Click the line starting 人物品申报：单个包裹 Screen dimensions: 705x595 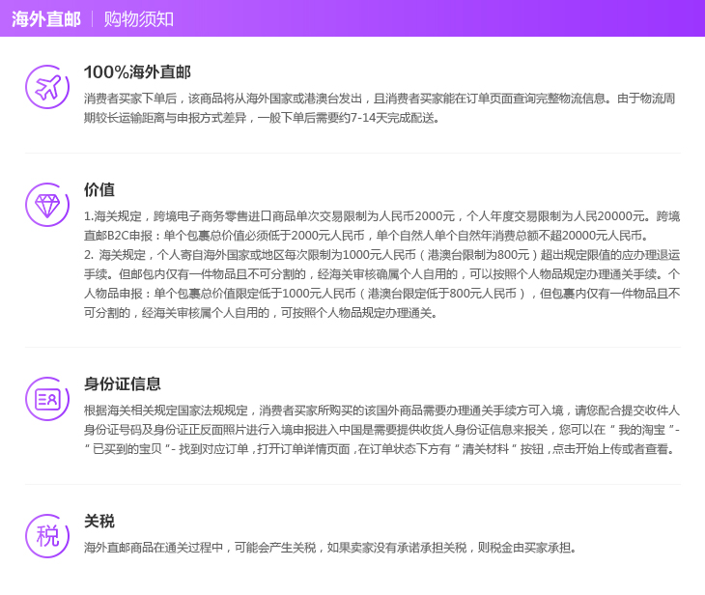tap(381, 294)
